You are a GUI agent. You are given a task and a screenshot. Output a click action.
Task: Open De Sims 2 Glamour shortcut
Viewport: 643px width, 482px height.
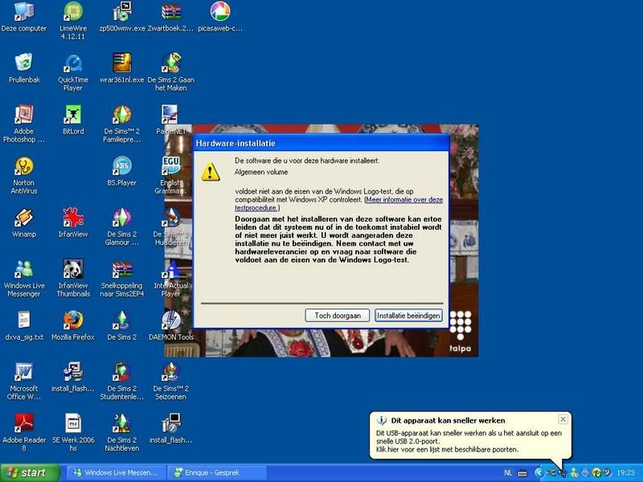[122, 227]
